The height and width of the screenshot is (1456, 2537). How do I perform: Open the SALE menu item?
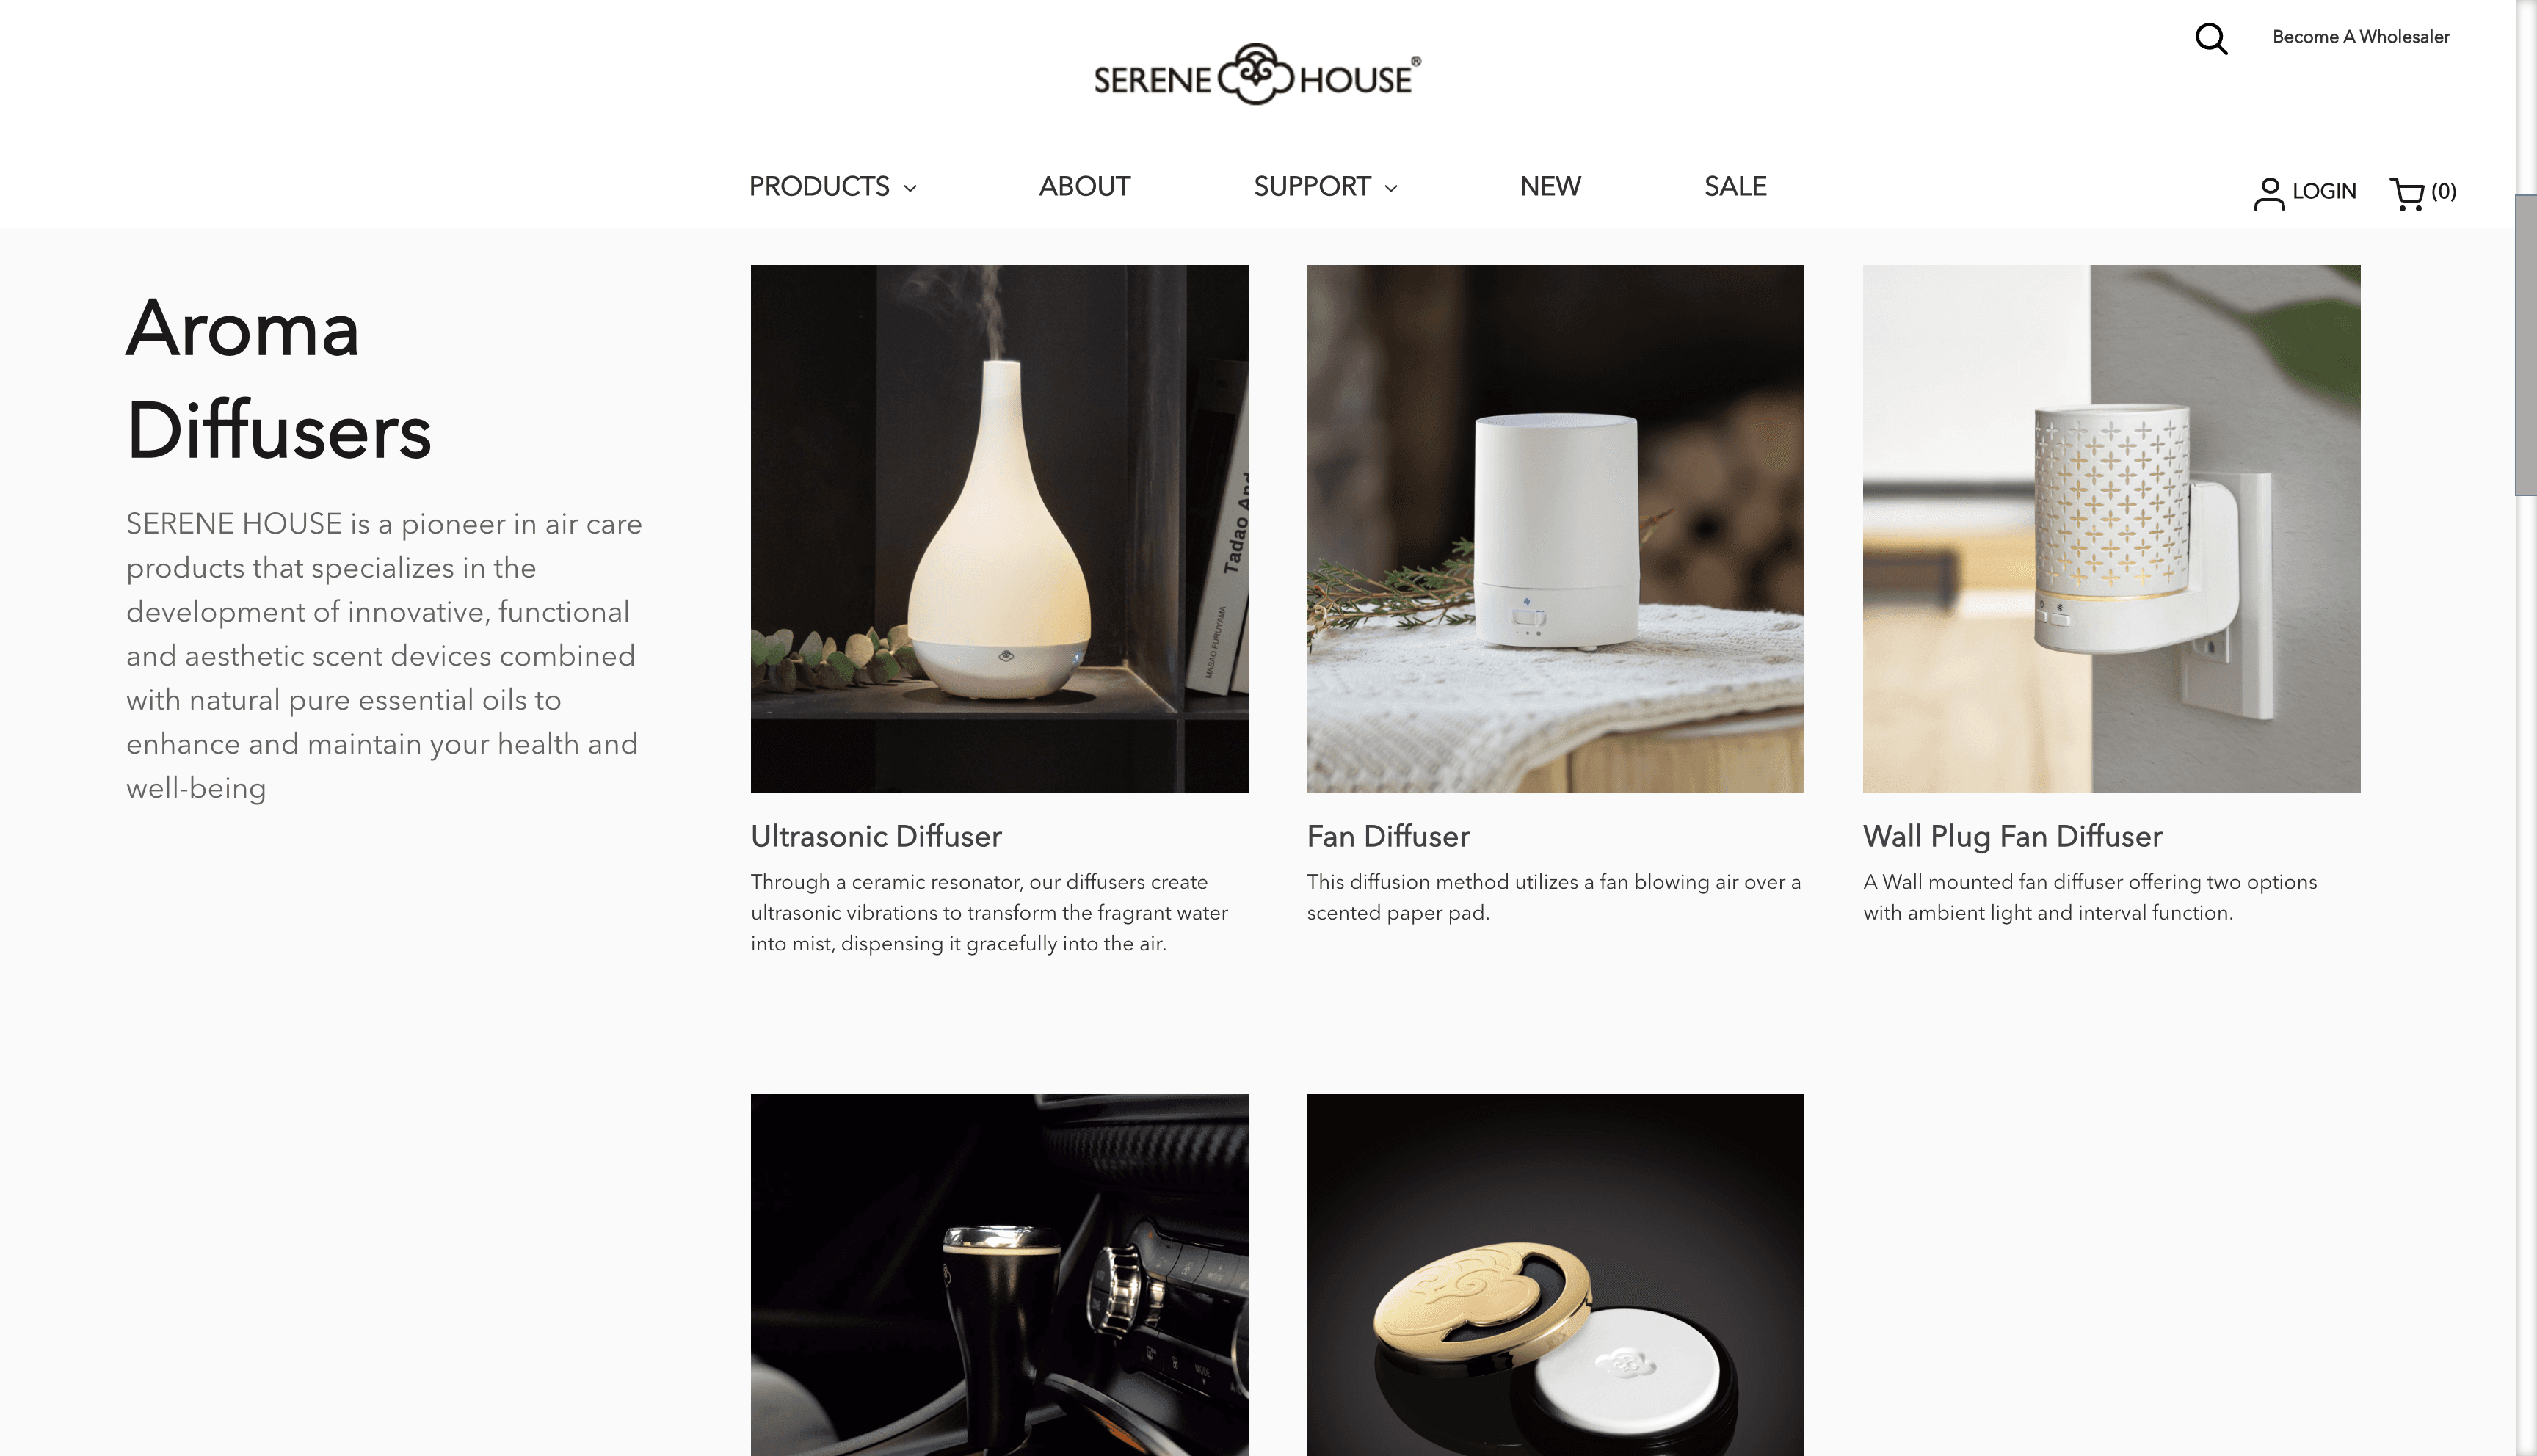(x=1735, y=186)
